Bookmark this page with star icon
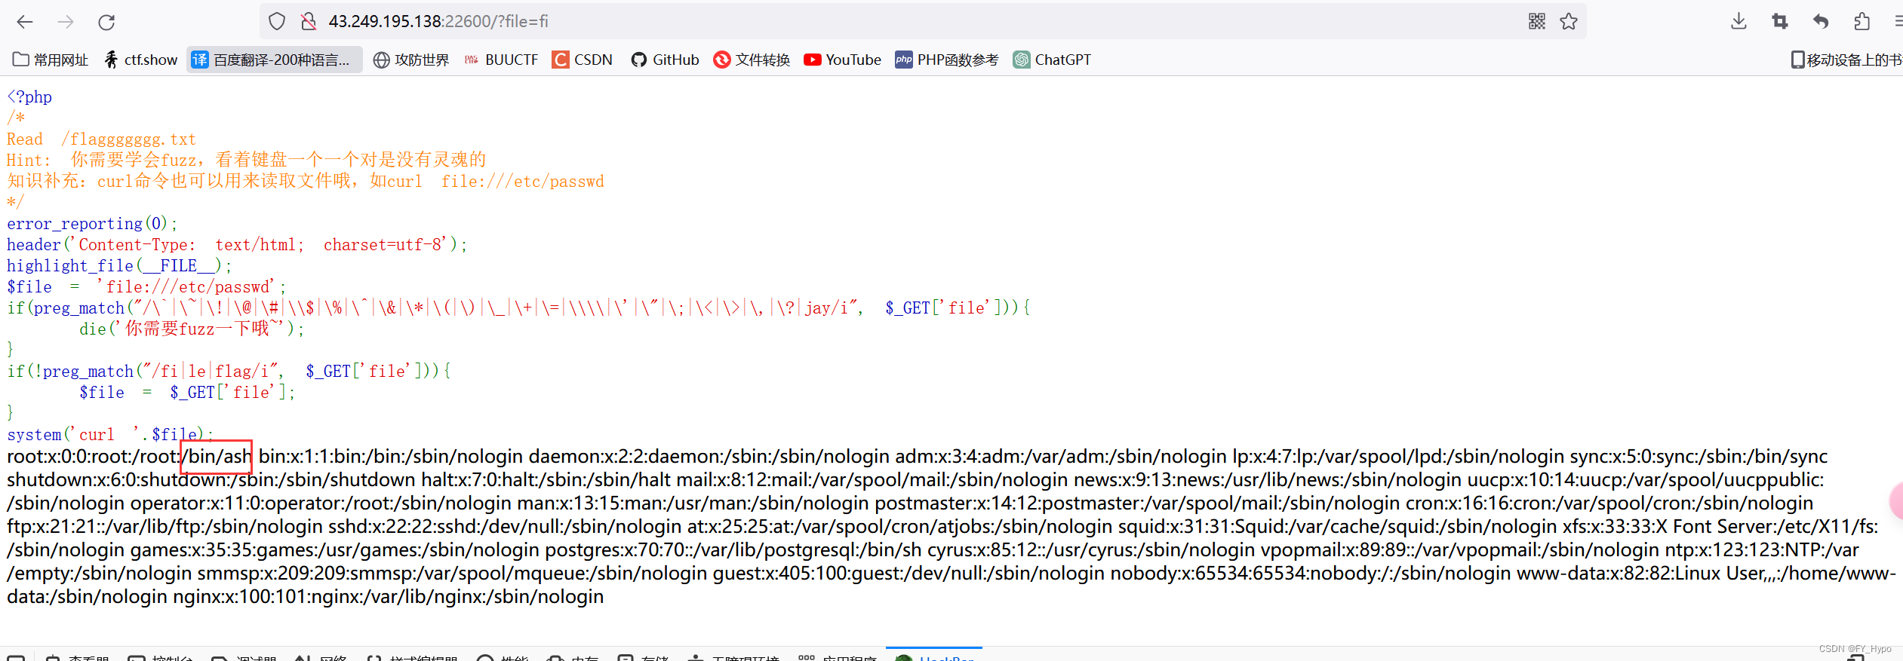Viewport: 1903px width, 661px height. point(1569,21)
